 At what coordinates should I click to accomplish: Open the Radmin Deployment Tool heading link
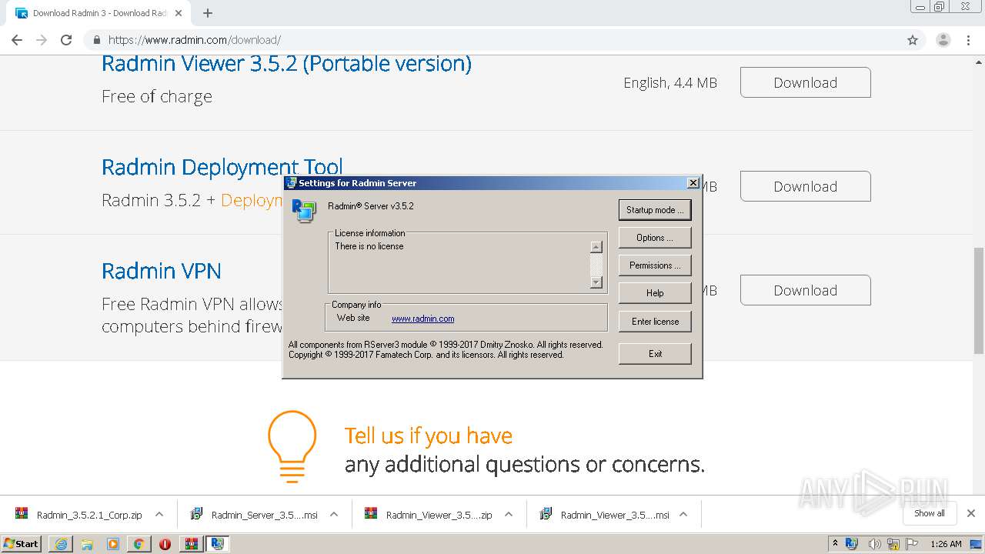click(x=222, y=166)
